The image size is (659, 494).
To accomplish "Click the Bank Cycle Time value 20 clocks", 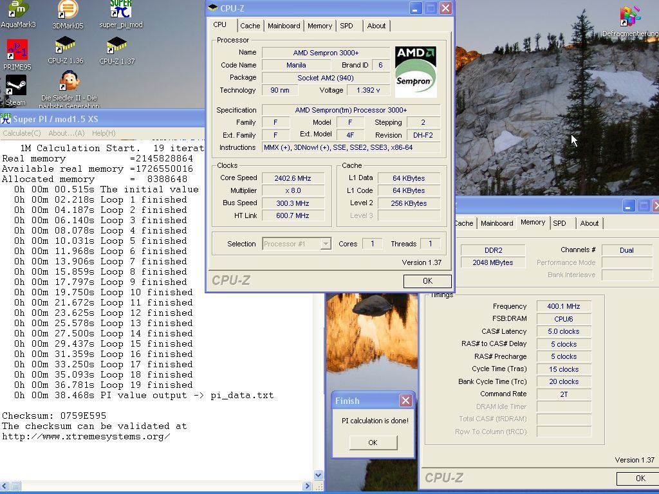I will (564, 381).
